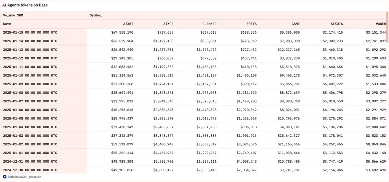Click the AIXCB column header
389x182 pixels.
tap(168, 24)
